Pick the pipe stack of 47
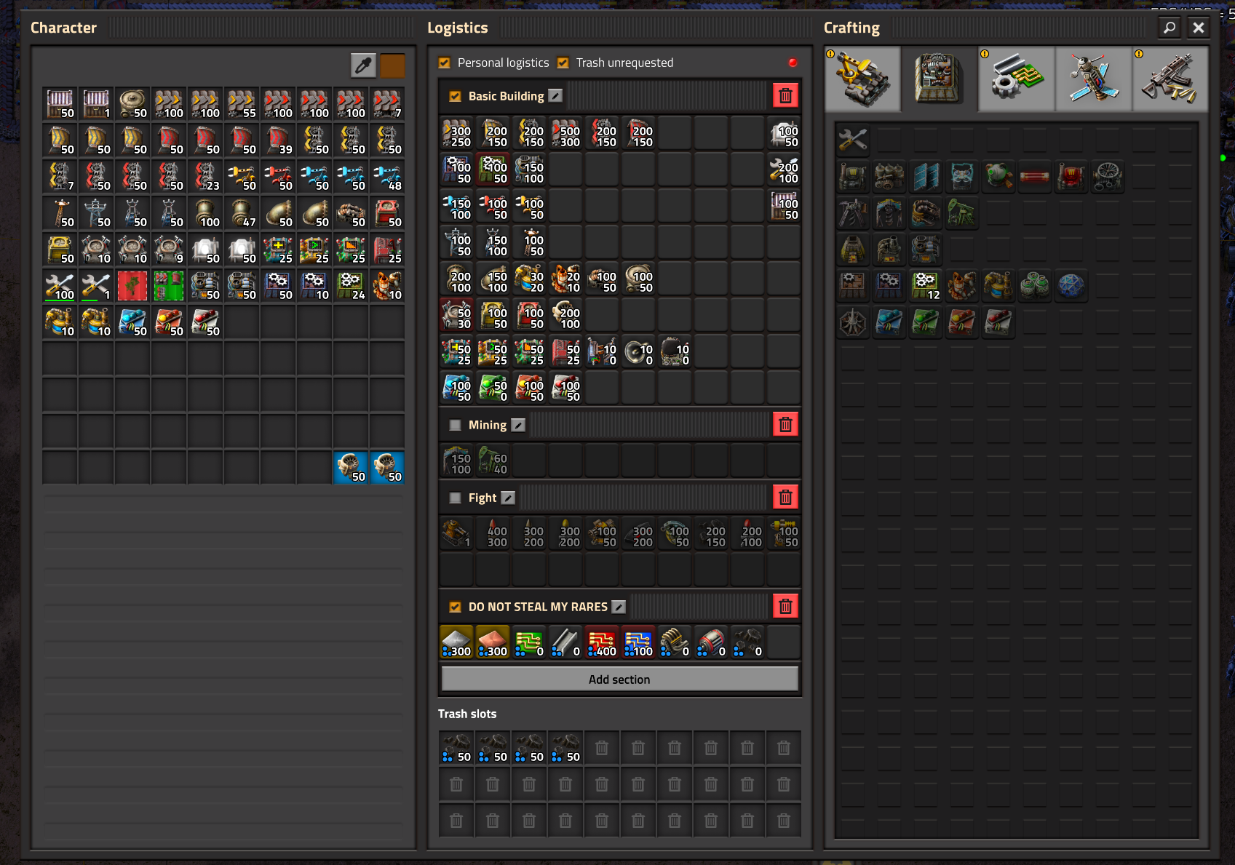The width and height of the screenshot is (1235, 865). tap(242, 213)
